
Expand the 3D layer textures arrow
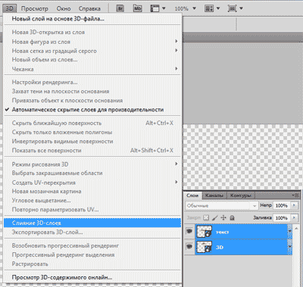[289, 246]
